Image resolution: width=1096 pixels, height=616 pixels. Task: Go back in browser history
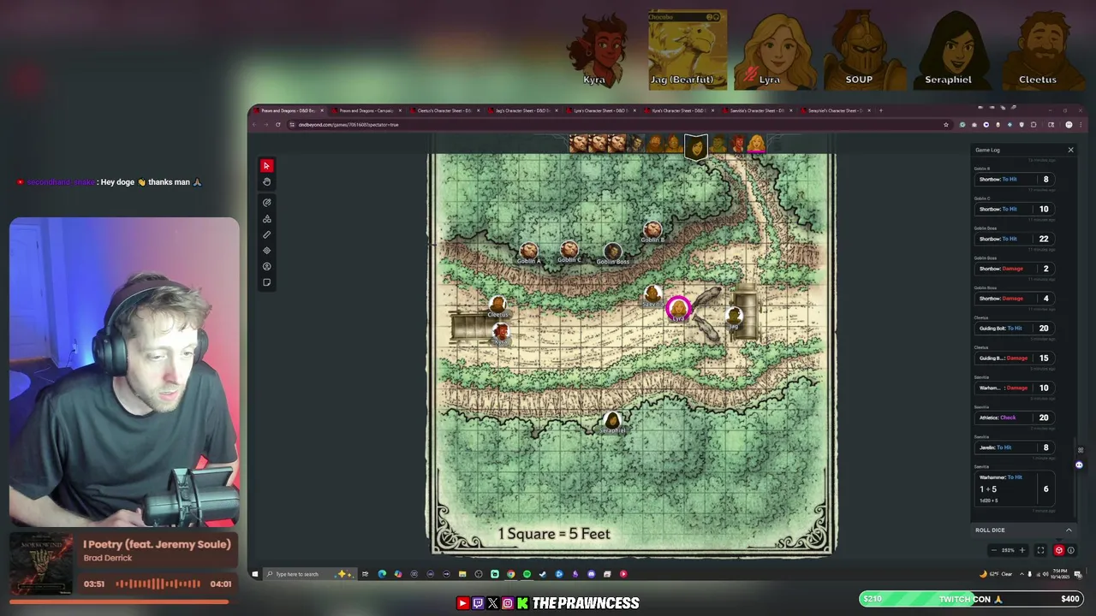click(x=254, y=125)
